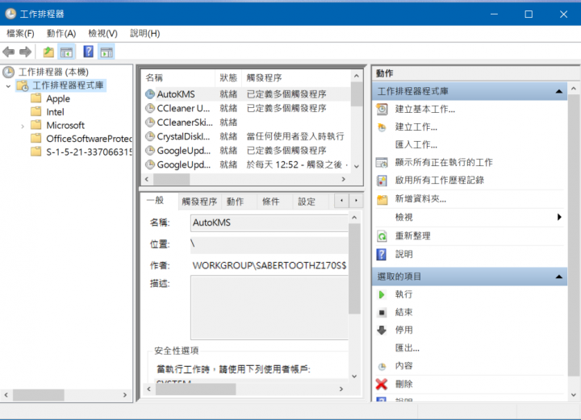Viewport: 581px width, 420px height.
Task: Expand the Microsoft folder node
Action: 23,127
